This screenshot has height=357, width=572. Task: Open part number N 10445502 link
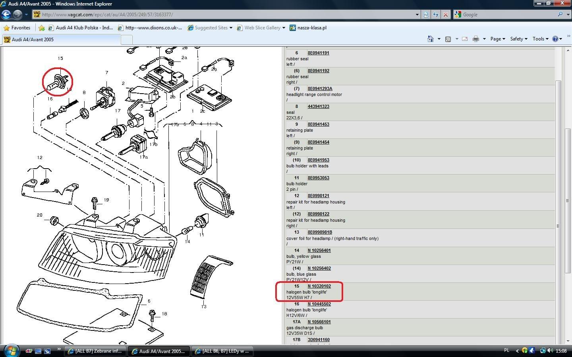click(319, 304)
